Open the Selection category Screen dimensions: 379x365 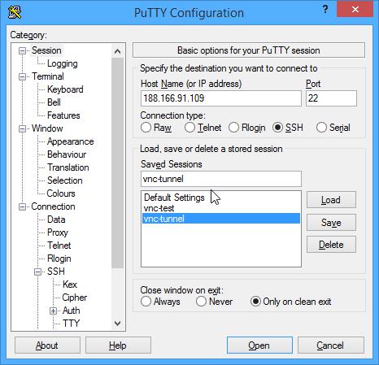coord(64,180)
